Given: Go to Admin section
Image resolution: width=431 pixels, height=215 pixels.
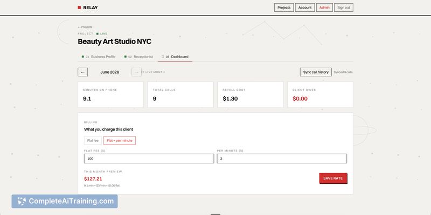Looking at the screenshot, I should [324, 8].
